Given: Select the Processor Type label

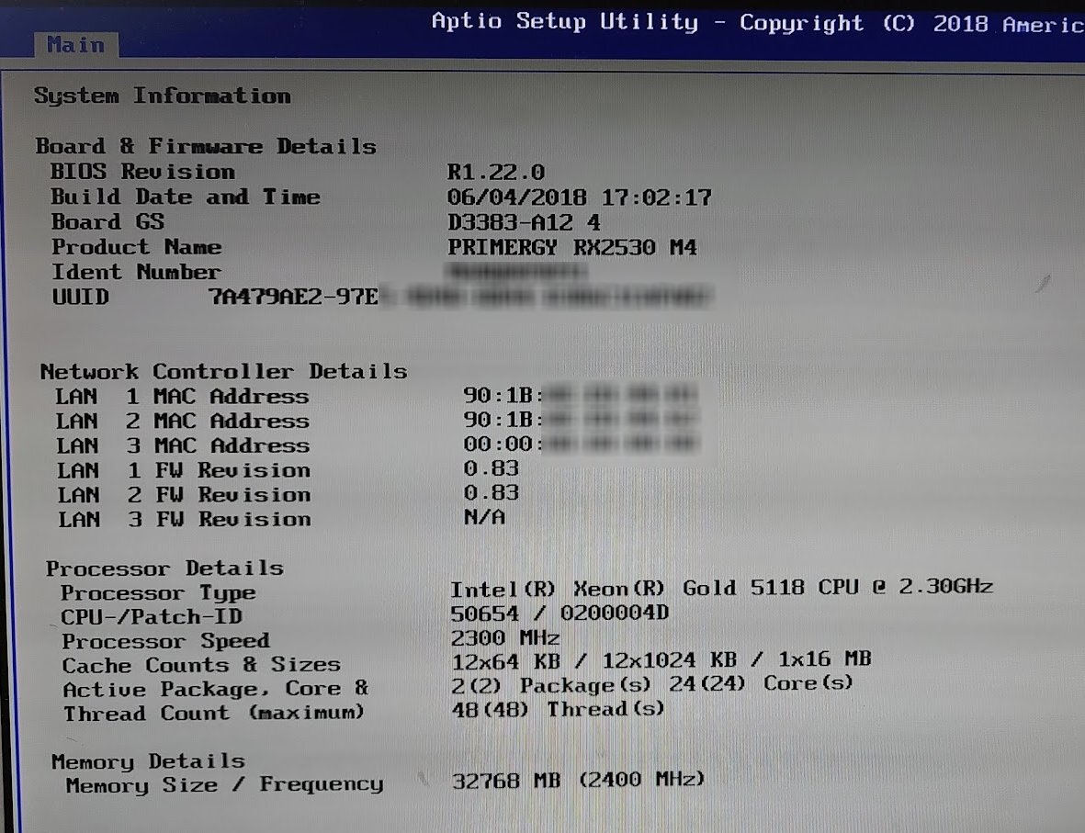Looking at the screenshot, I should click(158, 593).
